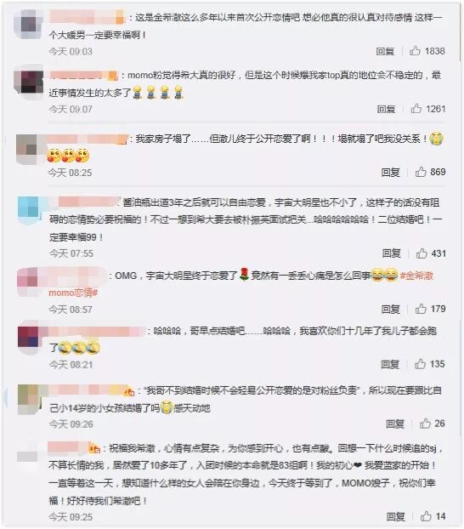Screen dimensions: 464x529
Task: Open avatar of the first commenter
Action: click(x=29, y=24)
